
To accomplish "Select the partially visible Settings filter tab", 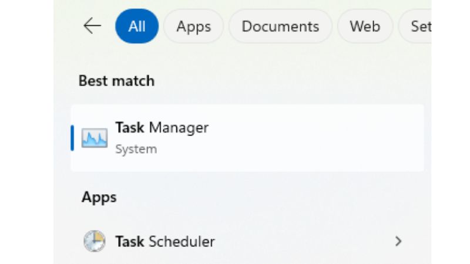I will [418, 26].
